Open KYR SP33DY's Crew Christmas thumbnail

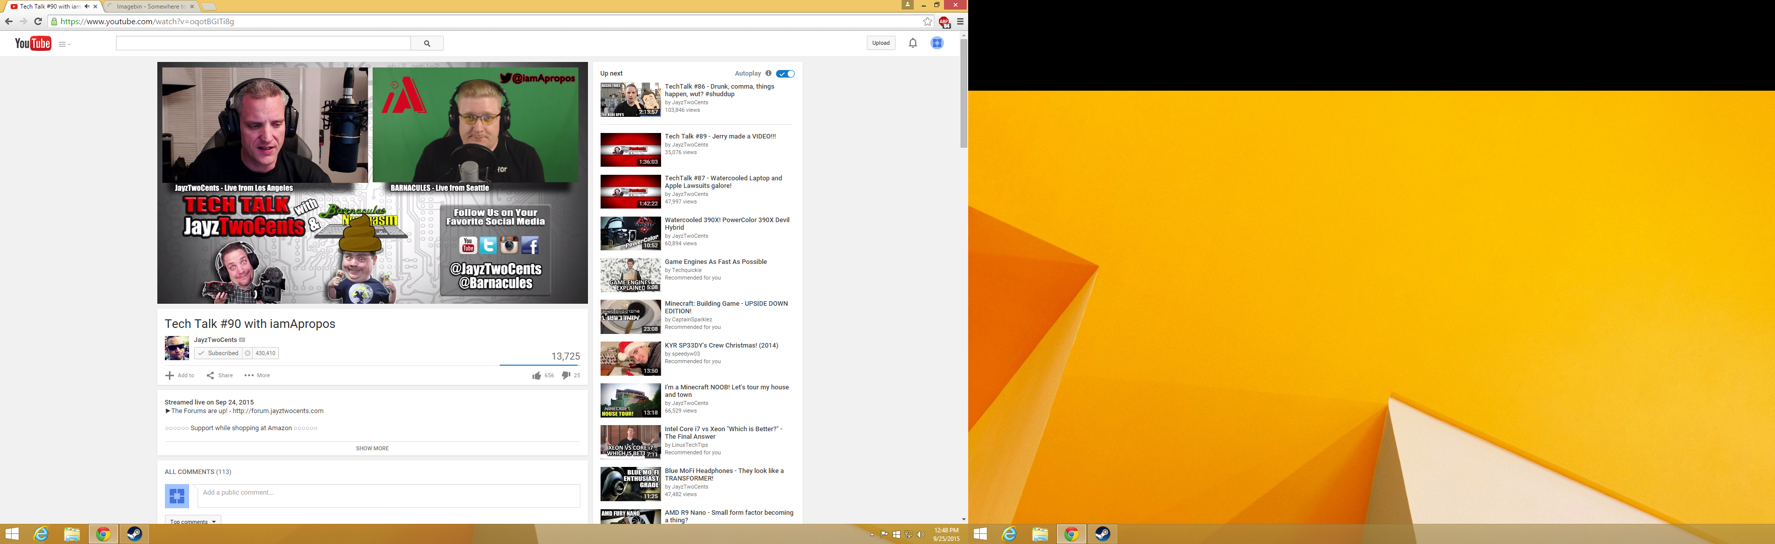point(630,358)
